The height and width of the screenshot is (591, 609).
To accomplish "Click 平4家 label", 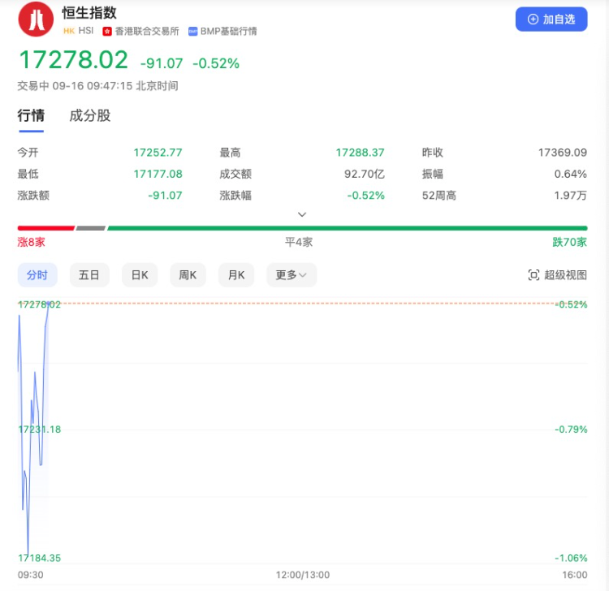I will [x=299, y=242].
